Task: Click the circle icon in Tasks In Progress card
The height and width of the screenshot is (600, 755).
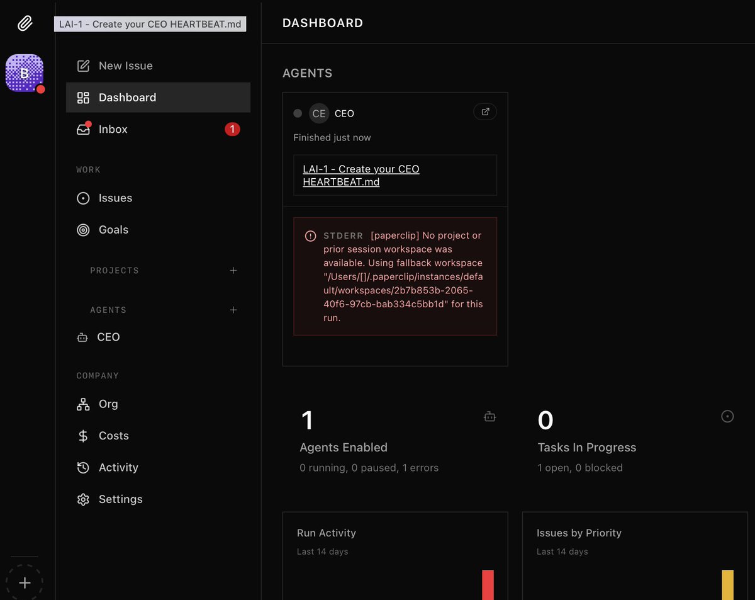Action: (x=727, y=416)
